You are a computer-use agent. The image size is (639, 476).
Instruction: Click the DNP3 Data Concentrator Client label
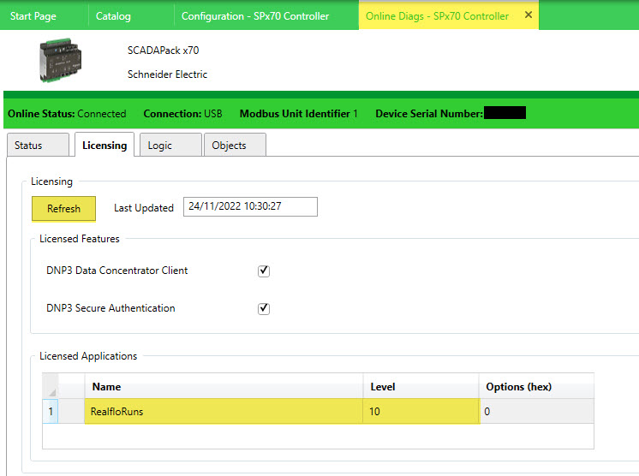(x=117, y=271)
